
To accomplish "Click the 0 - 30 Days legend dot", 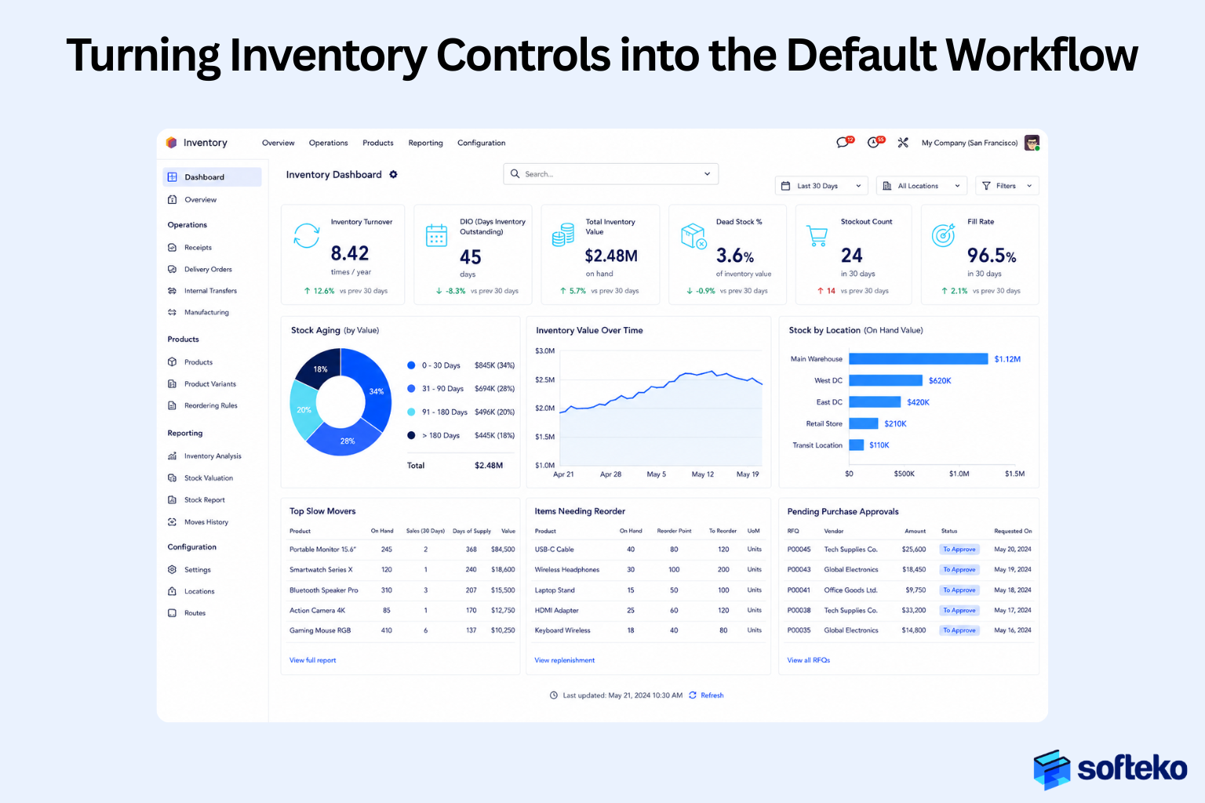I will coord(411,365).
